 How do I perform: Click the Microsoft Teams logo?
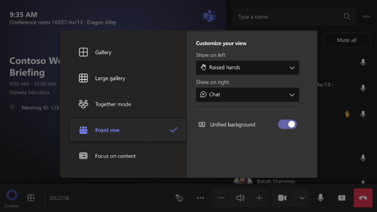click(x=209, y=16)
